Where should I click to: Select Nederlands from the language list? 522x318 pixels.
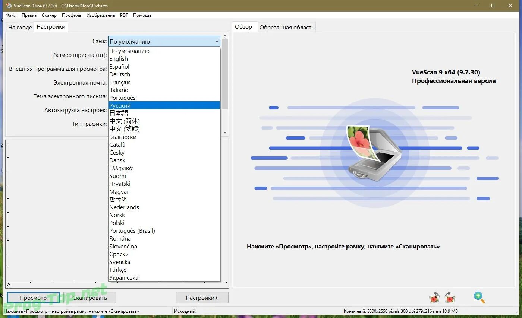[x=164, y=207]
